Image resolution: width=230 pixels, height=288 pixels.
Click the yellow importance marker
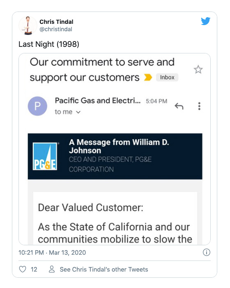(148, 77)
